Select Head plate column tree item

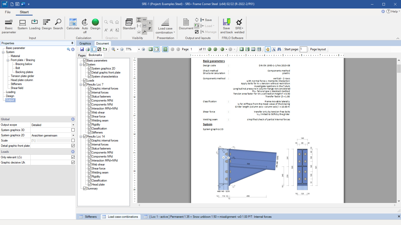[22, 80]
